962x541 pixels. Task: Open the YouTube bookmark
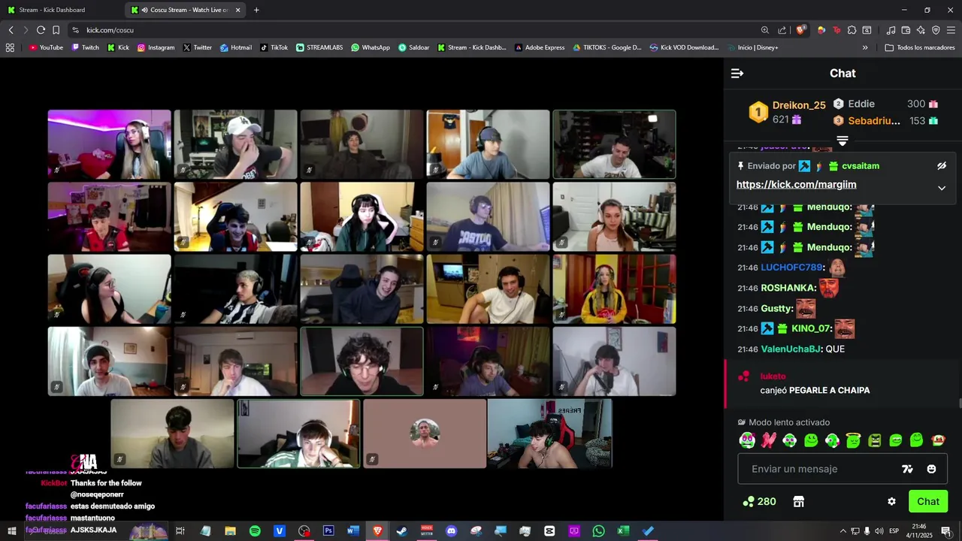[46, 47]
